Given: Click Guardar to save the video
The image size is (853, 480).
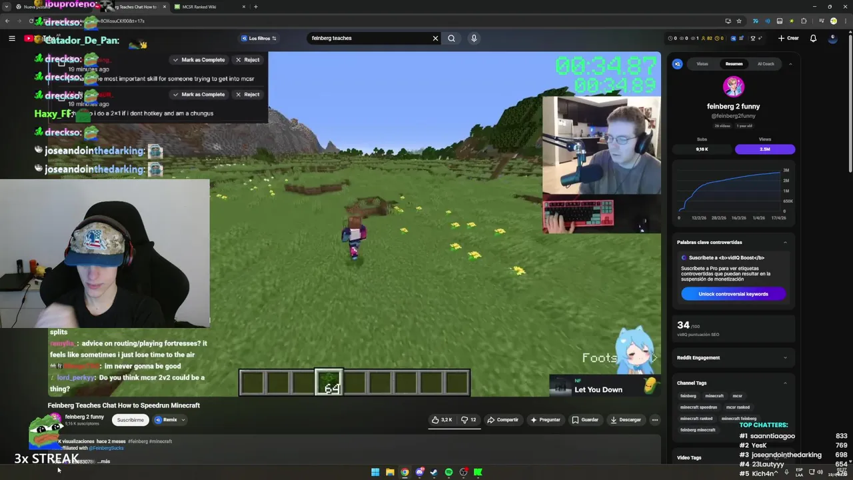Looking at the screenshot, I should click(584, 420).
